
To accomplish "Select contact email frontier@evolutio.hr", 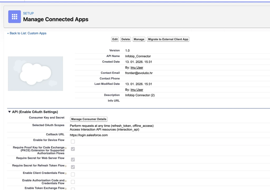I will coord(139,73).
